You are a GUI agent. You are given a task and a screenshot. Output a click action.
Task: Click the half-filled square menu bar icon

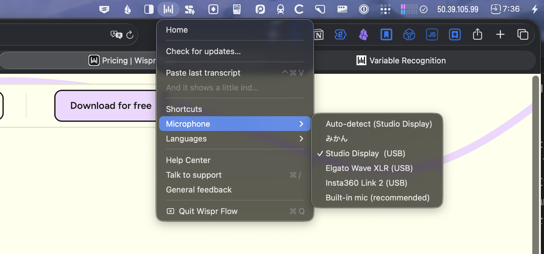pyautogui.click(x=149, y=9)
